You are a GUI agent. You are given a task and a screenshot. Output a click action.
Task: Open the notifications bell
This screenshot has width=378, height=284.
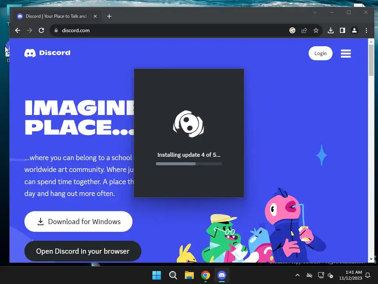coord(368,275)
